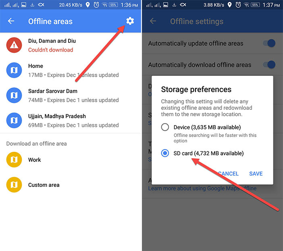This screenshot has height=251, width=283.
Task: Download a Custom area
Action: pos(71,185)
